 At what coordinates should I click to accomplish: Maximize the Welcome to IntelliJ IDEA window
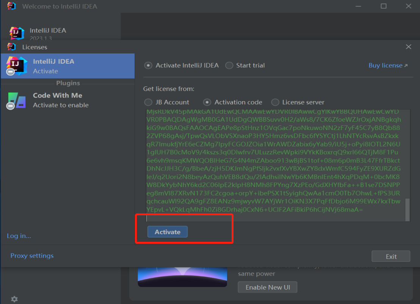384,6
